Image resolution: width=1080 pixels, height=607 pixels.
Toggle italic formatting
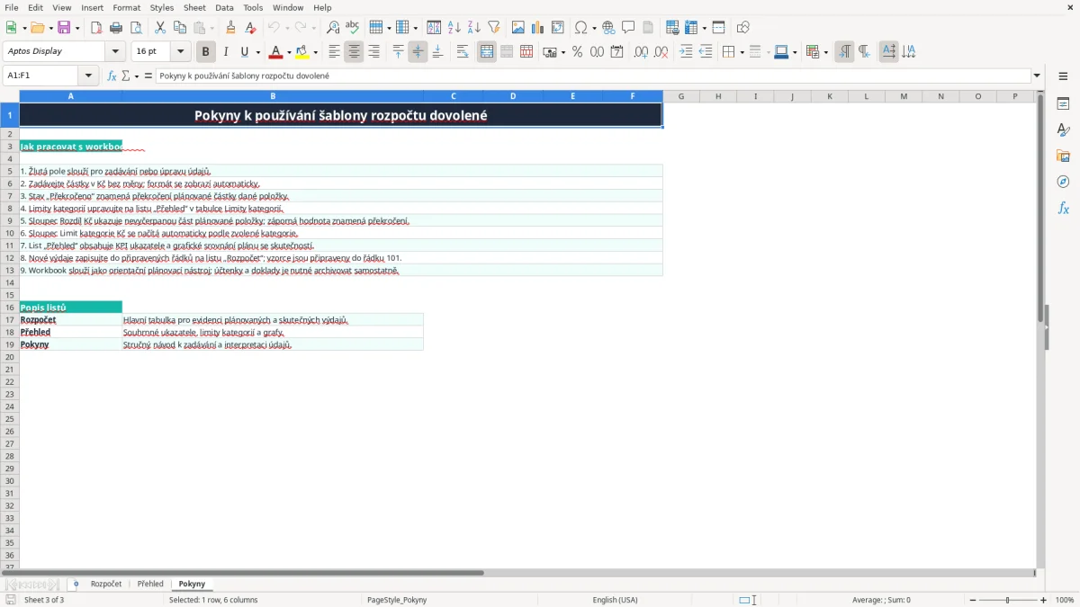[226, 52]
